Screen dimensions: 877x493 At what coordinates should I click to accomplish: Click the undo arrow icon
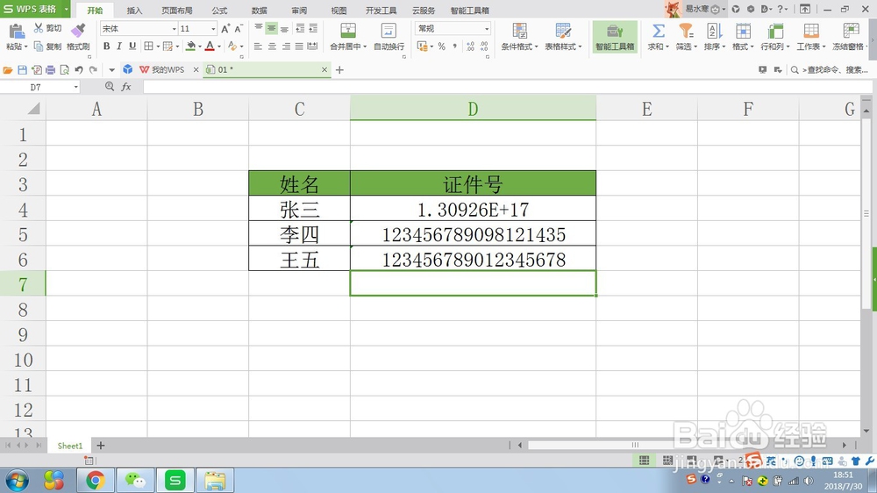click(79, 70)
